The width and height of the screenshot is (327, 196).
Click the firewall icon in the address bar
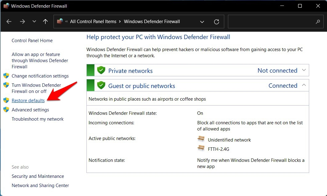tap(60, 22)
